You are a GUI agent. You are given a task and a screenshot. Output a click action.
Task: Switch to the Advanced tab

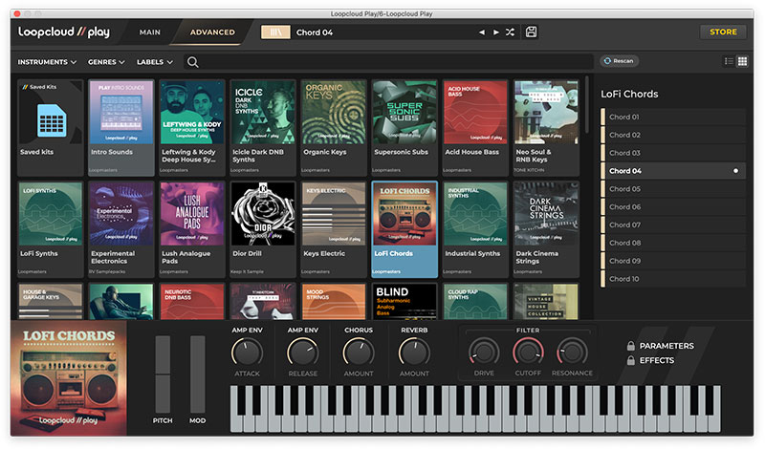(x=212, y=32)
